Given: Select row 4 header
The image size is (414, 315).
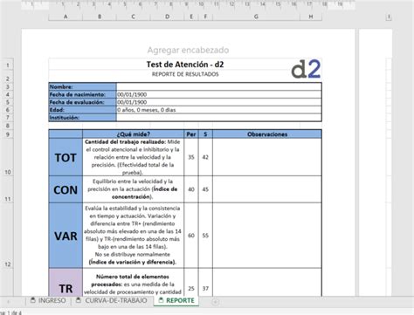Looking at the screenshot, I should click(8, 94).
